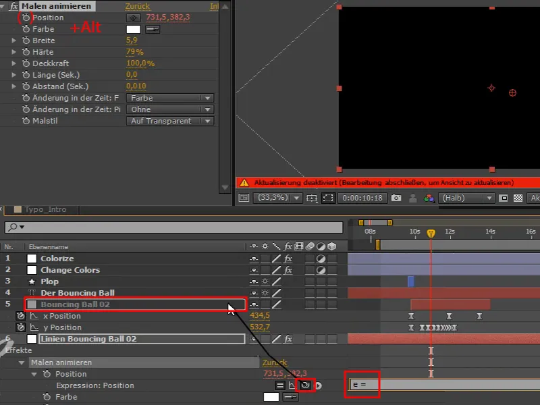Image resolution: width=540 pixels, height=405 pixels.
Task: Click the expression text field
Action: (x=444, y=384)
